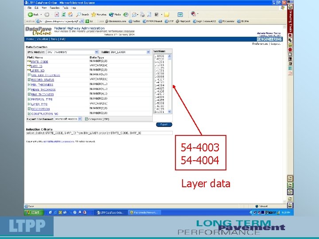Click the Refresh page icon
The height and width of the screenshot is (239, 319).
[63, 15]
